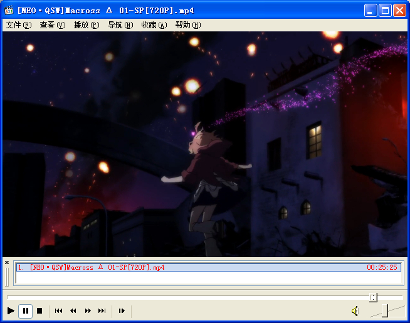Click the playlist duration 00:25:25
This screenshot has width=410, height=323.
[x=382, y=267]
